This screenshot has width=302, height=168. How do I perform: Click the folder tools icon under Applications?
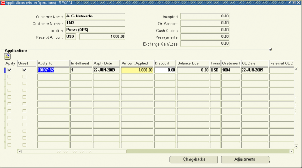tap(7, 57)
